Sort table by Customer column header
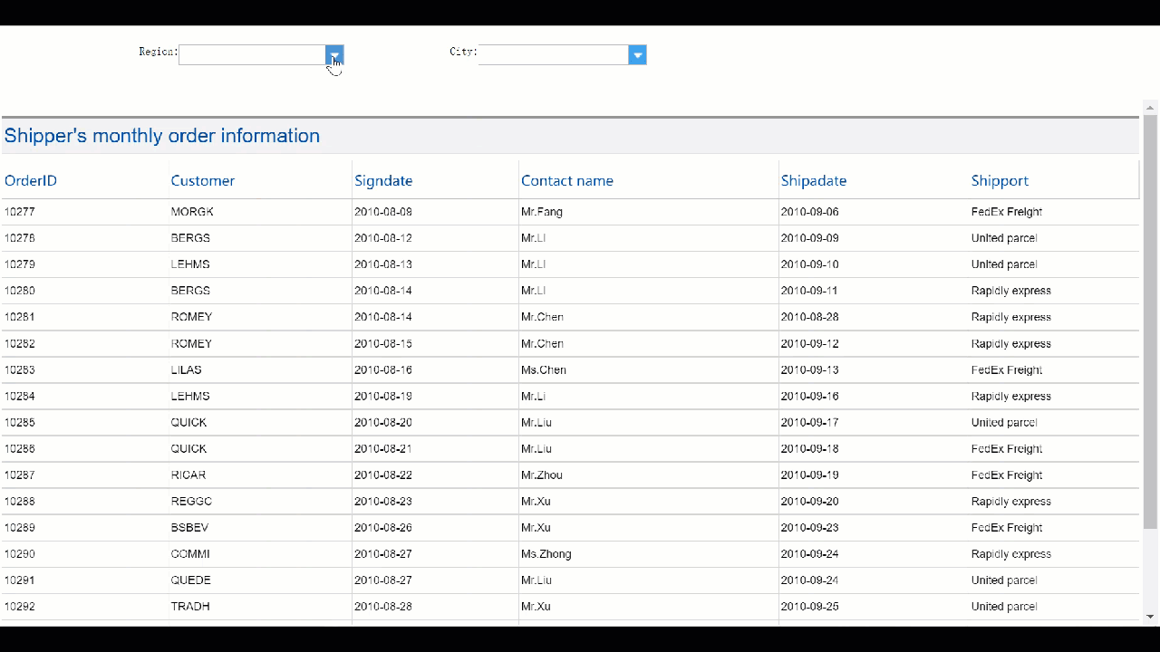The height and width of the screenshot is (652, 1160). (x=202, y=180)
